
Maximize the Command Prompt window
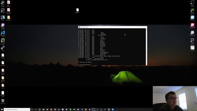(142, 27)
